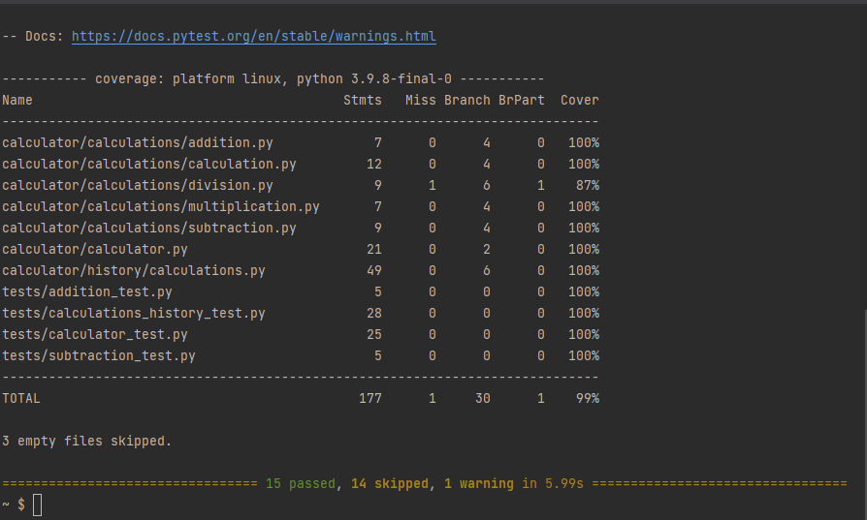
Task: Click the Name column header
Action: [17, 101]
